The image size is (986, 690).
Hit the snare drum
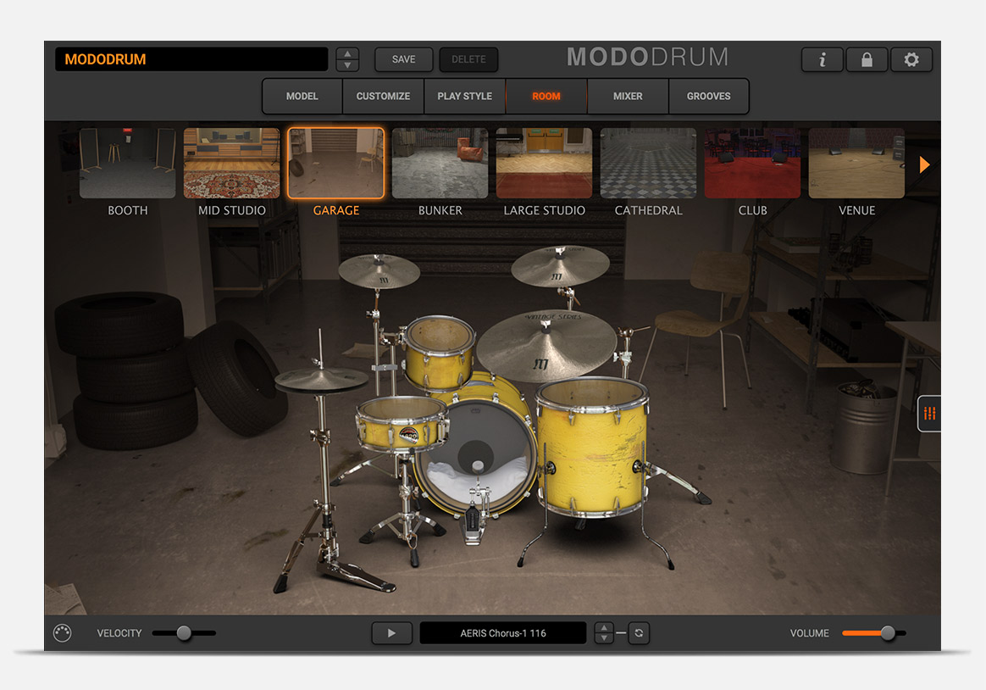(401, 425)
